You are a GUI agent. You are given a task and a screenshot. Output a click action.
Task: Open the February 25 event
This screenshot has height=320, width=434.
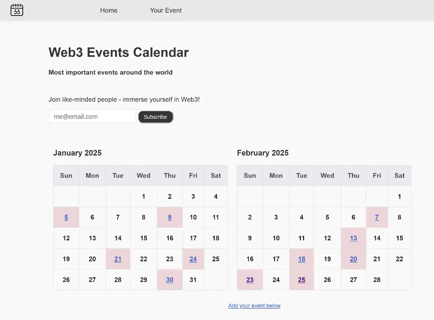pyautogui.click(x=302, y=280)
